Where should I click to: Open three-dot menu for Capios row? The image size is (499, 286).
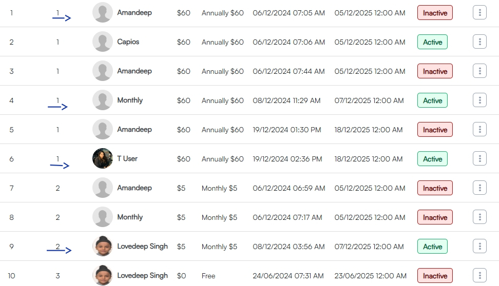point(479,42)
